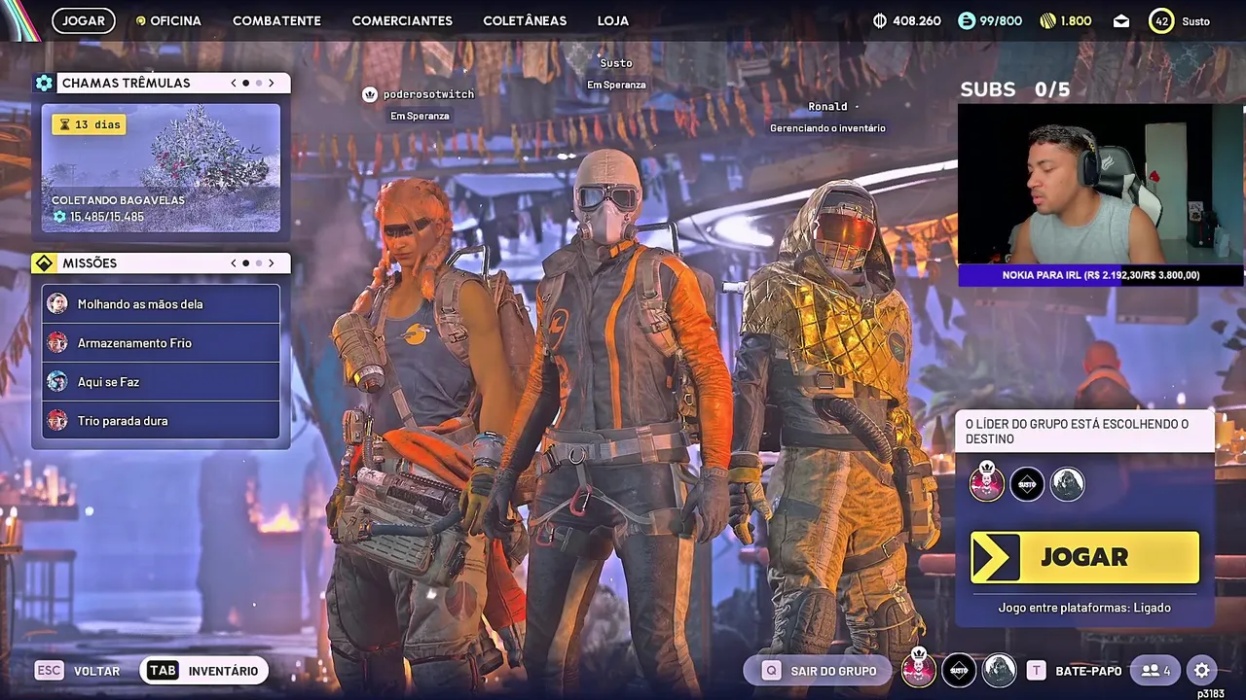Click second squad avatar in destination panel
The height and width of the screenshot is (700, 1246).
click(x=1027, y=483)
